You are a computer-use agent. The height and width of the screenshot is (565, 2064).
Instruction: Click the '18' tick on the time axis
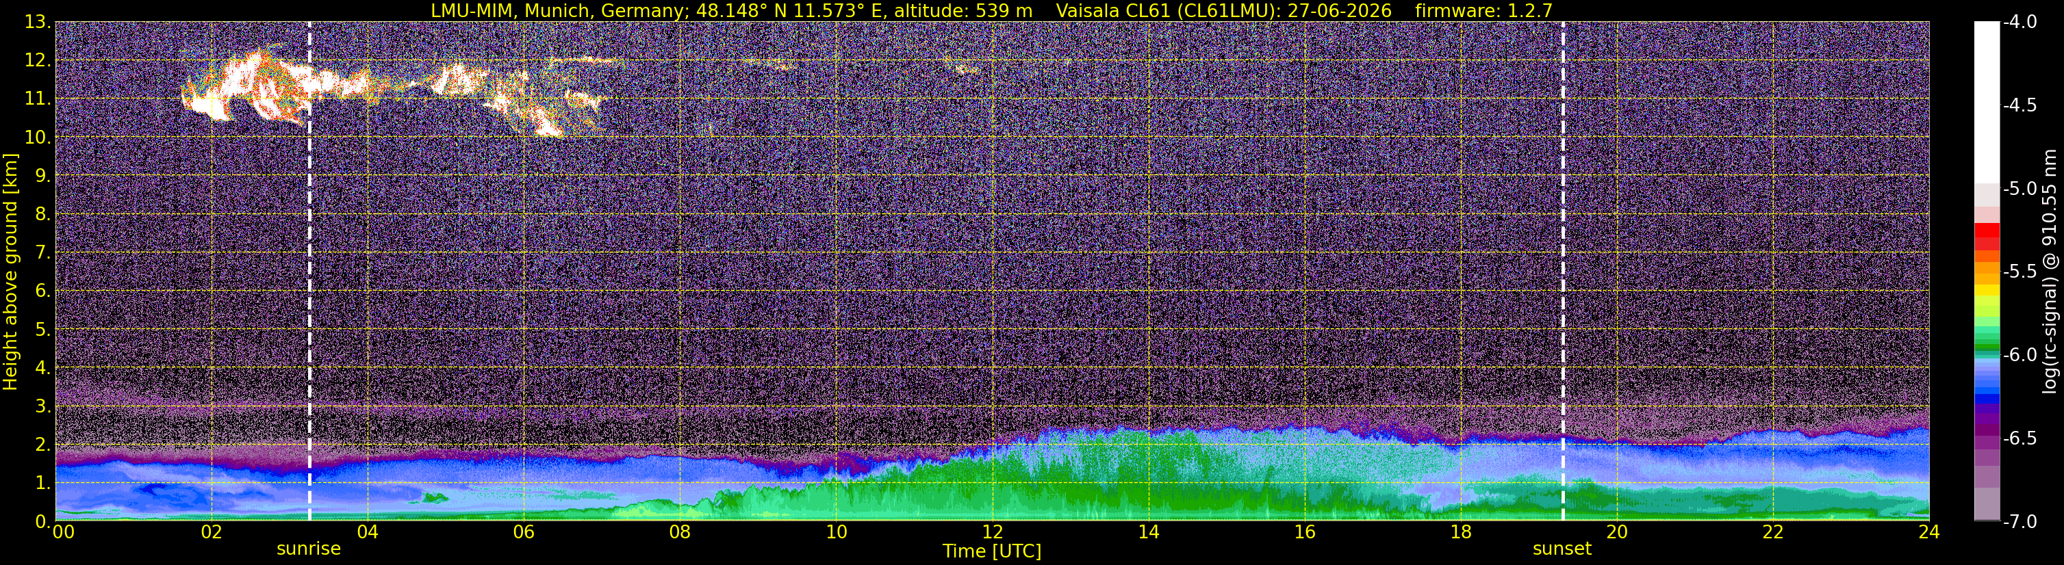[x=1461, y=532]
